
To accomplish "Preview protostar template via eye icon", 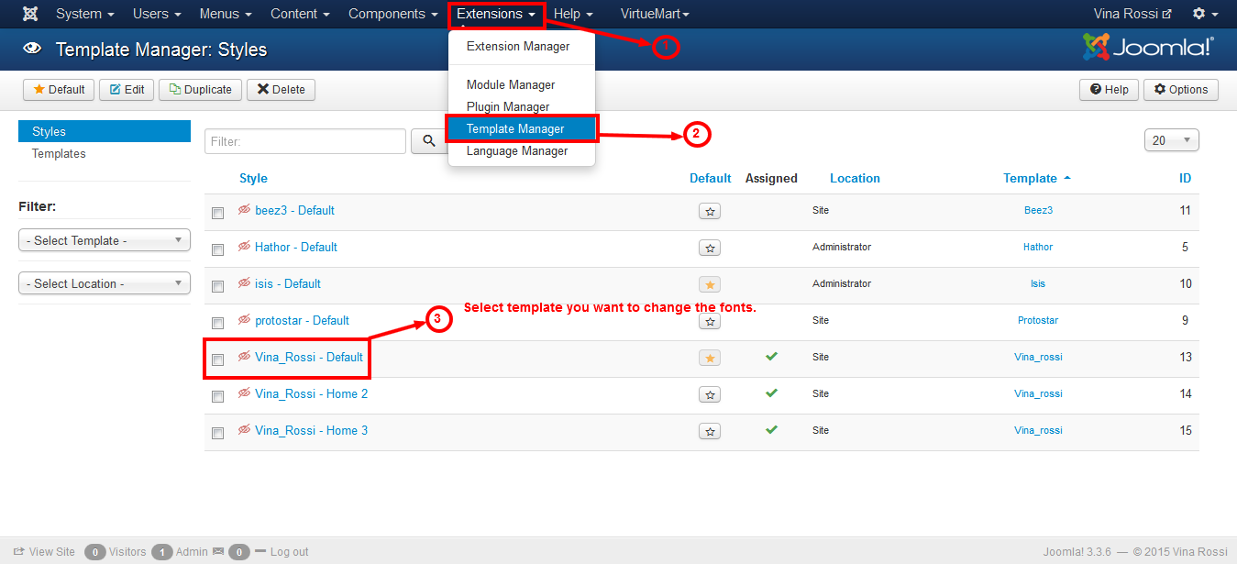I will point(244,320).
